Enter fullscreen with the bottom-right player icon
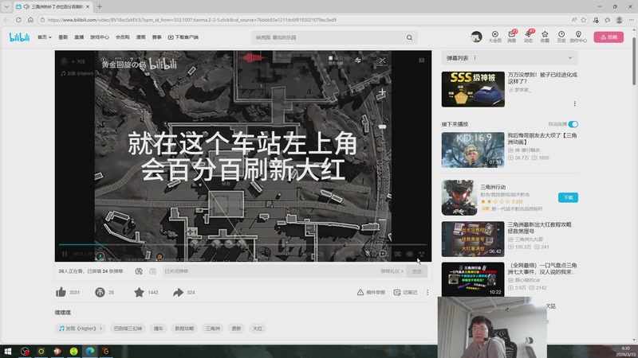 pos(422,254)
